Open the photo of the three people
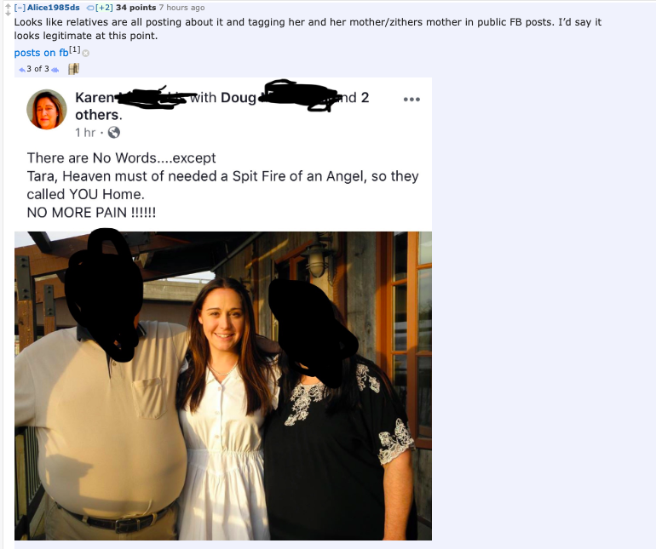This screenshot has height=549, width=656. 223,386
